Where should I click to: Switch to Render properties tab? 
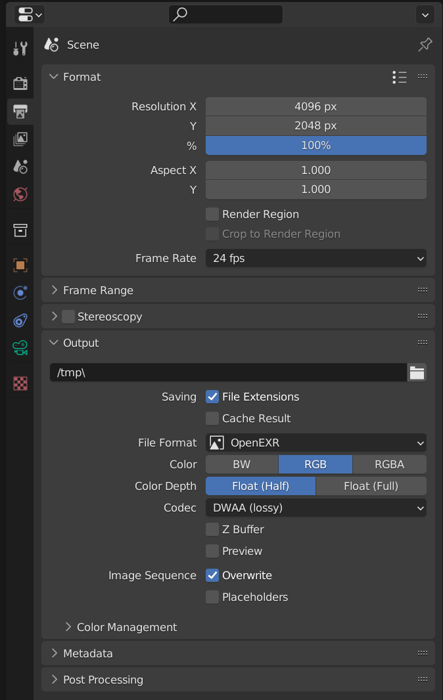click(x=20, y=83)
